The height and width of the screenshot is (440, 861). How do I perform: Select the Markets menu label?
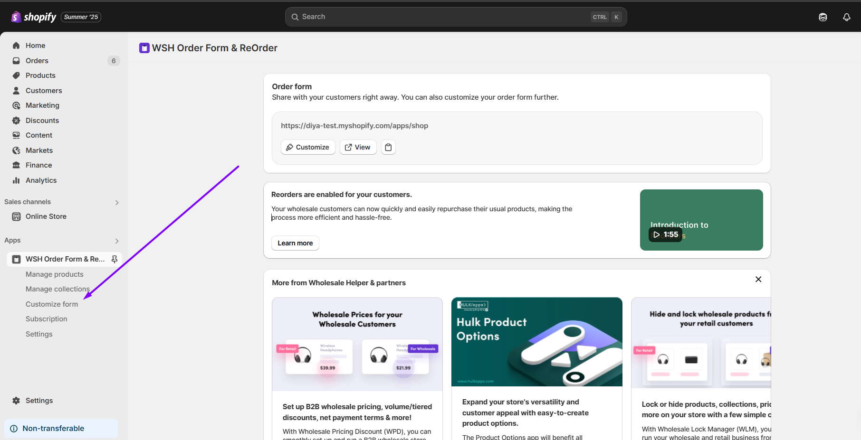[39, 150]
